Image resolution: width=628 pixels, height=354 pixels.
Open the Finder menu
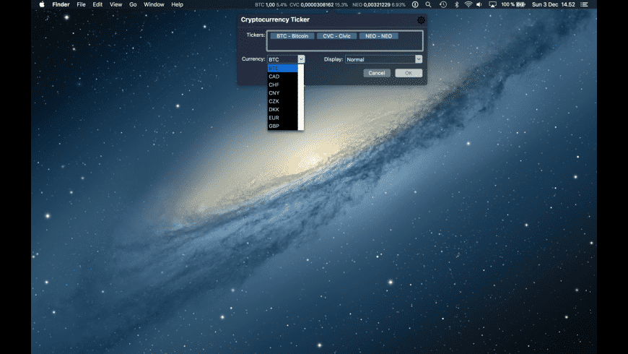[61, 4]
